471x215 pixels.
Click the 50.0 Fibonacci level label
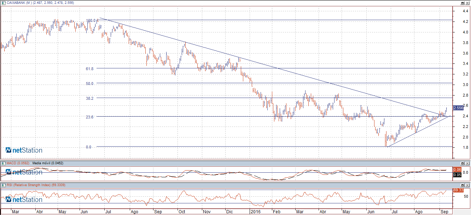coord(89,84)
